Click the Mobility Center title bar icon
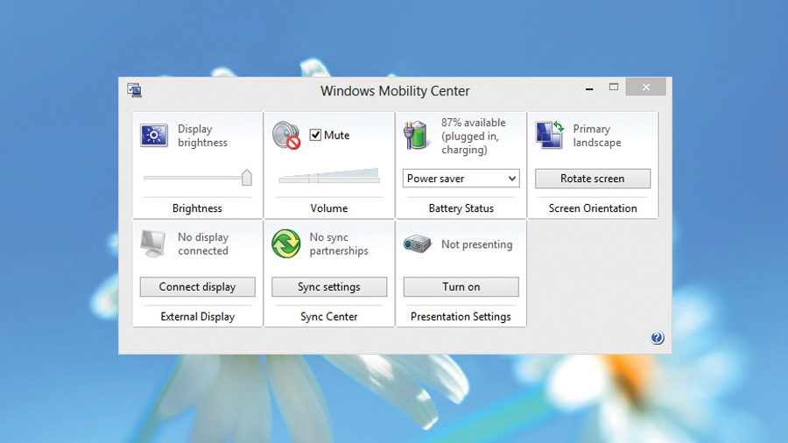 (134, 90)
